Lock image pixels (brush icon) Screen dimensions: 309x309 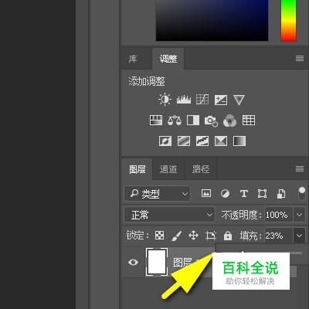coord(177,236)
